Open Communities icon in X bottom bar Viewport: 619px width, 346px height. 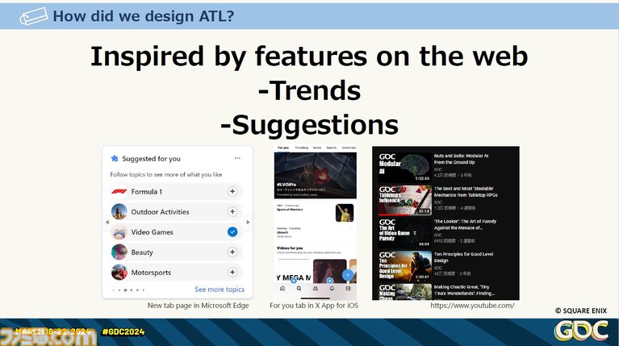click(315, 288)
